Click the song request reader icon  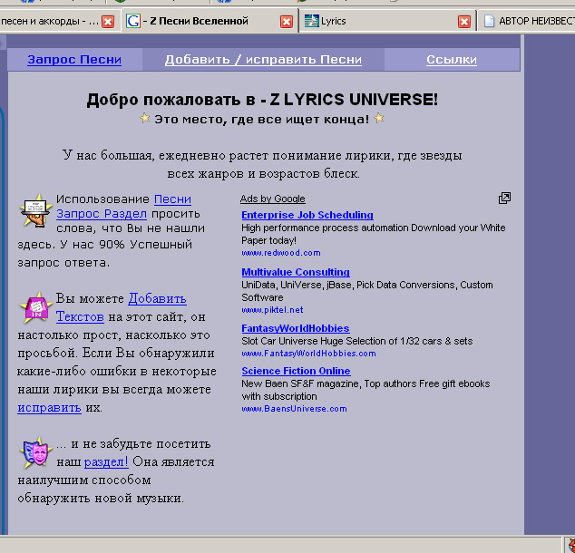(x=34, y=211)
